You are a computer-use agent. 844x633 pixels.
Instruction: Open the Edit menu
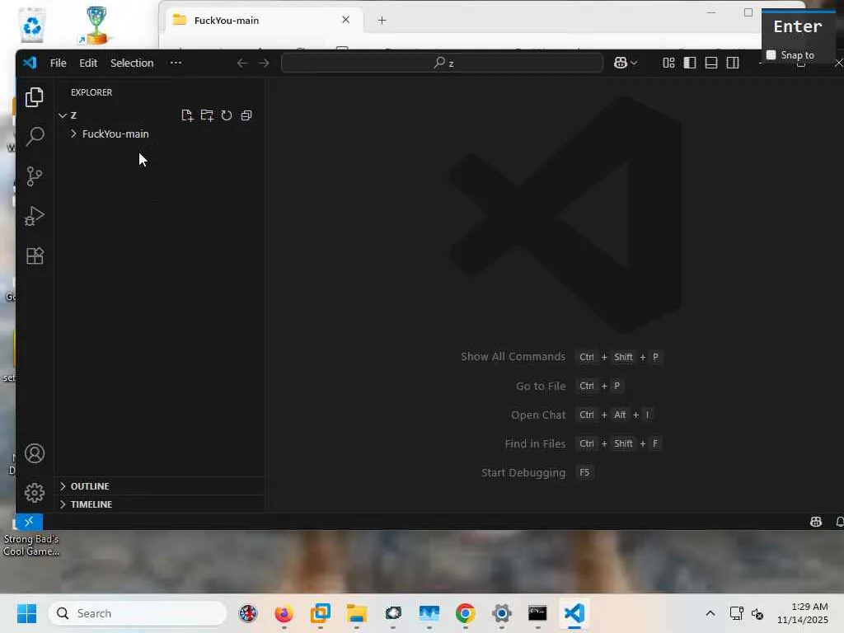pyautogui.click(x=88, y=63)
